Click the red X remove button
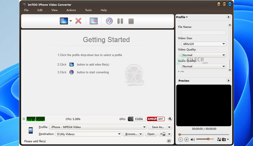The height and width of the screenshot is (146, 253). pyautogui.click(x=78, y=21)
